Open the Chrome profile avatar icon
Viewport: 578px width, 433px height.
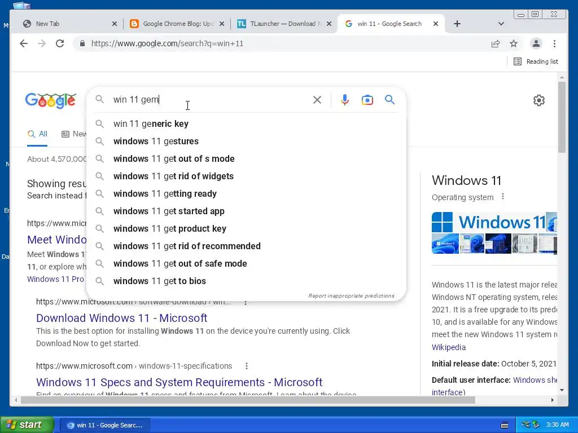click(x=536, y=43)
